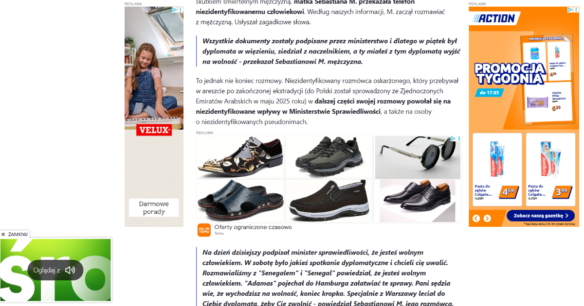Open the Oferty ograniczone czasowo link
Viewport: 584px width, 306px height.
click(x=253, y=227)
